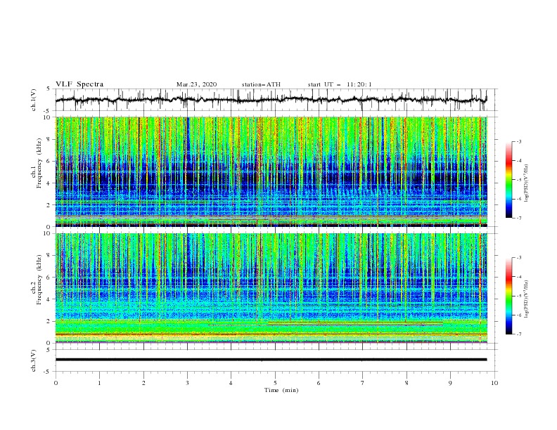Click the "2" tick on the time axis
557x430 pixels.
pos(143,383)
